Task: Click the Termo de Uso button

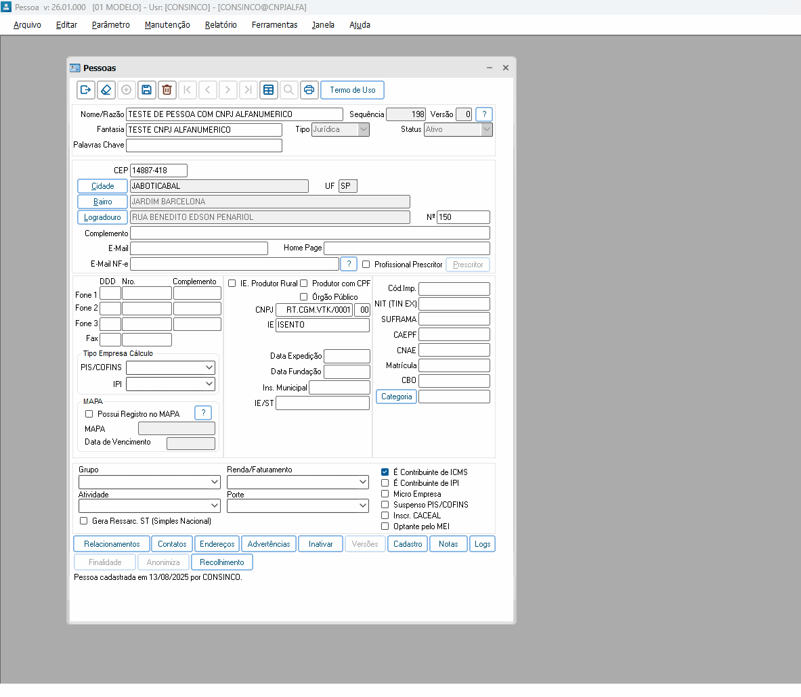Action: pyautogui.click(x=353, y=90)
